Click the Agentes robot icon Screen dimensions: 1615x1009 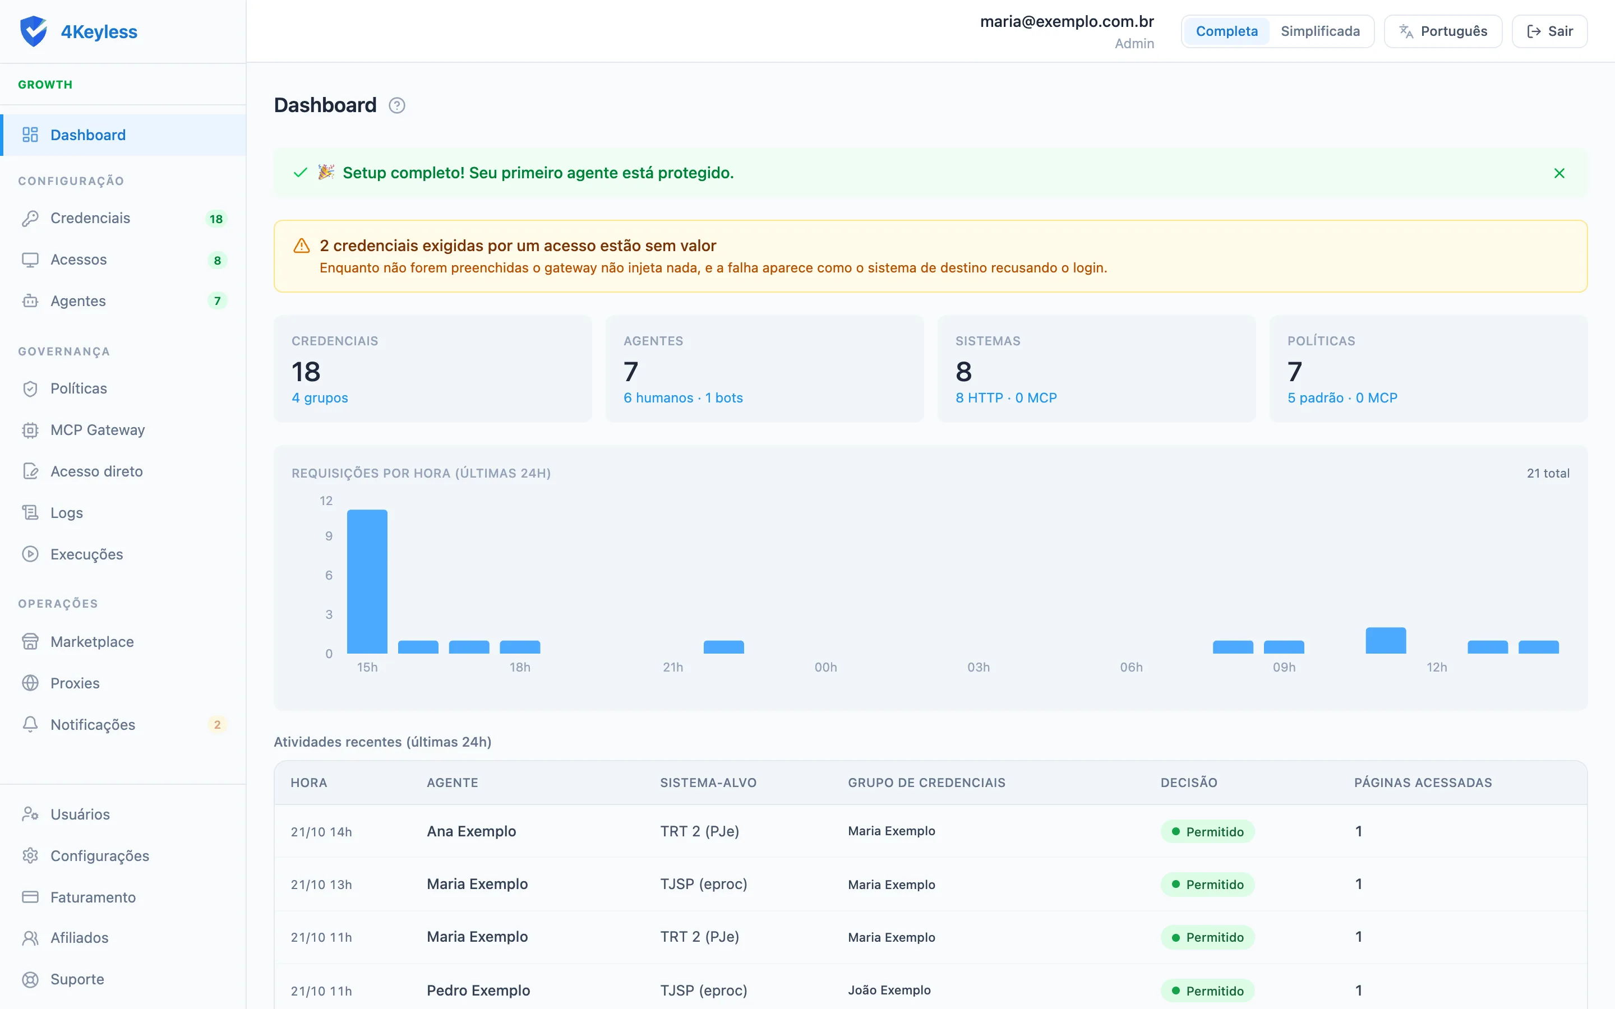pyautogui.click(x=30, y=301)
